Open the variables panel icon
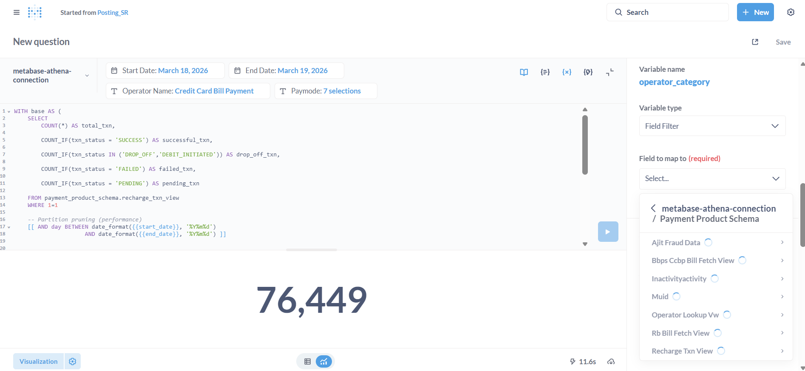805x371 pixels. [x=567, y=72]
